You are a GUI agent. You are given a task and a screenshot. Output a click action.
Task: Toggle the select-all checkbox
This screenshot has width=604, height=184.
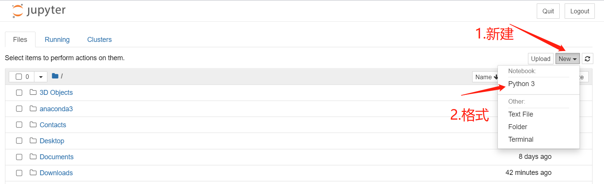pos(19,77)
